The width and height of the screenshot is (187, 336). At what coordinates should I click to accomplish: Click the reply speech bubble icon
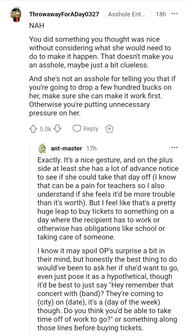click(77, 128)
